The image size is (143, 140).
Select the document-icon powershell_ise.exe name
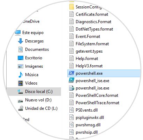tap(92, 88)
